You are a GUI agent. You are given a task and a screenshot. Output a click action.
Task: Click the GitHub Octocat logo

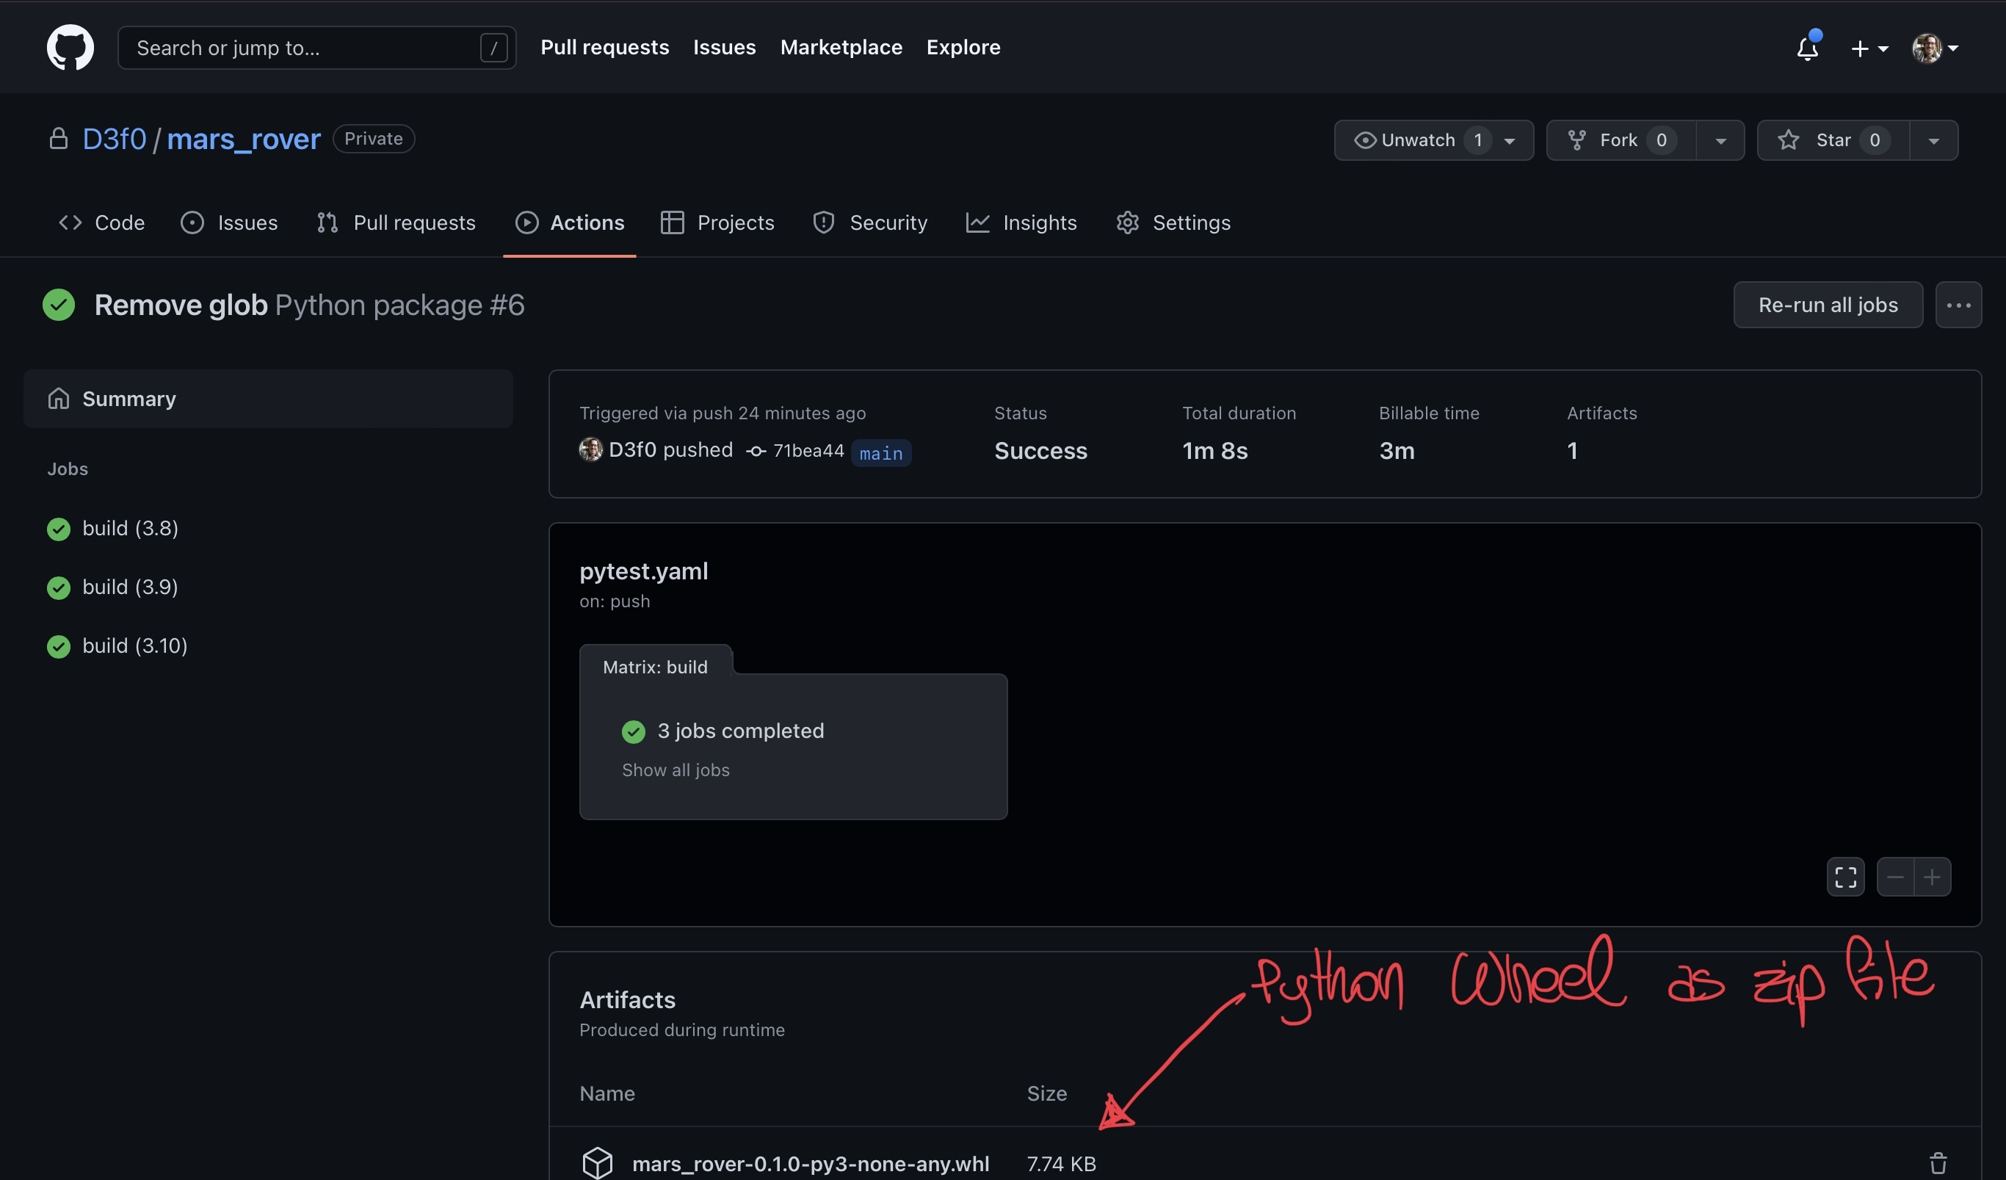point(70,47)
